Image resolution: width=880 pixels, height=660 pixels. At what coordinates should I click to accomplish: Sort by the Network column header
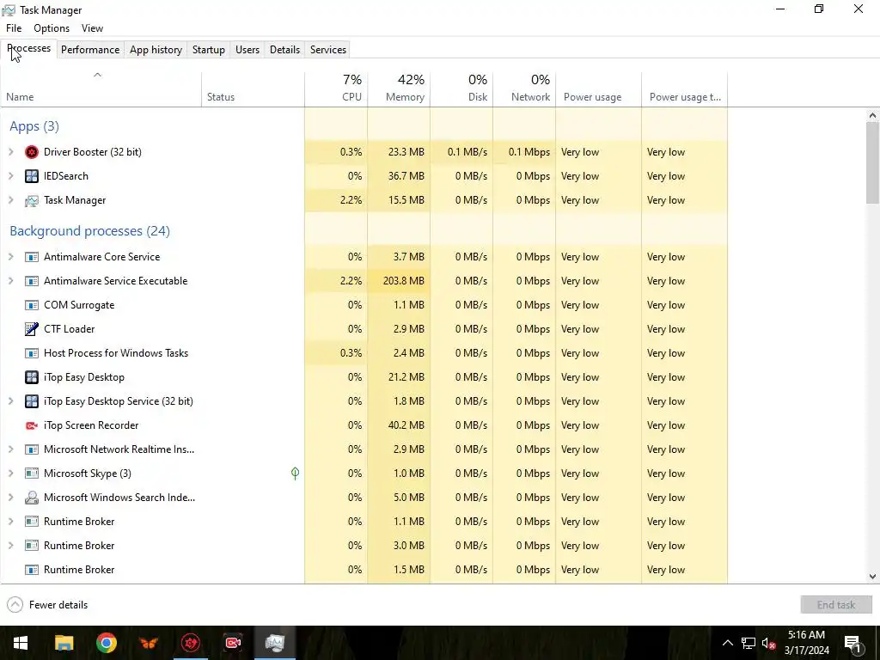(525, 89)
